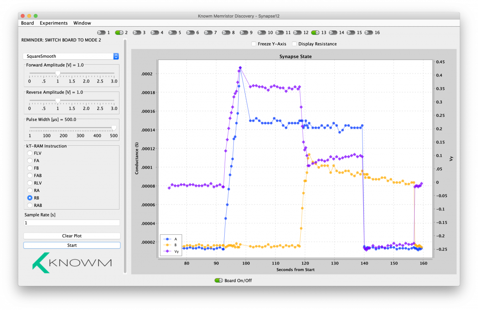This screenshot has height=310, width=478.
Task: Toggle the Board On/Off switch
Action: pyautogui.click(x=219, y=281)
